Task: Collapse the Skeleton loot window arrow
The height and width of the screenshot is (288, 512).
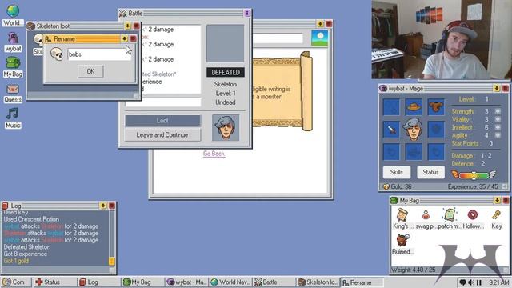Action: pyautogui.click(x=128, y=26)
